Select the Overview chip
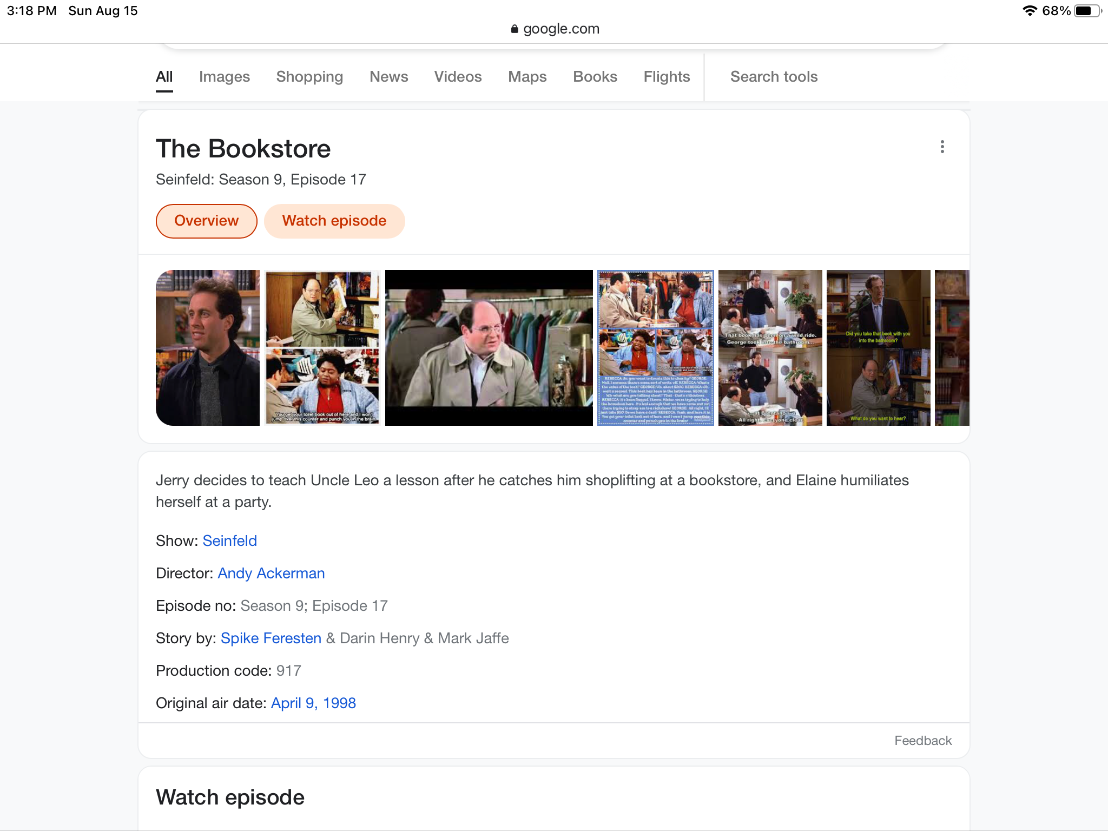The image size is (1108, 831). coord(207,221)
